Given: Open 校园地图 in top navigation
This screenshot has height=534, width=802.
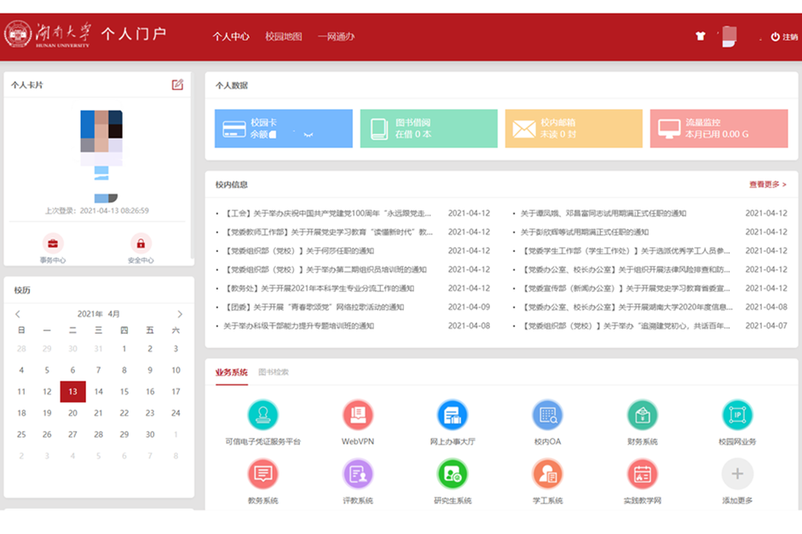Looking at the screenshot, I should pyautogui.click(x=283, y=37).
